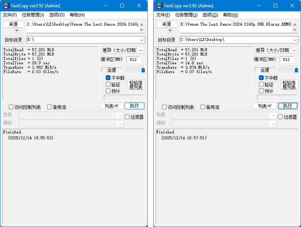Viewport: 301px width, 227px height.
Task: Click 来源 source button in right window
Action: [167, 24]
